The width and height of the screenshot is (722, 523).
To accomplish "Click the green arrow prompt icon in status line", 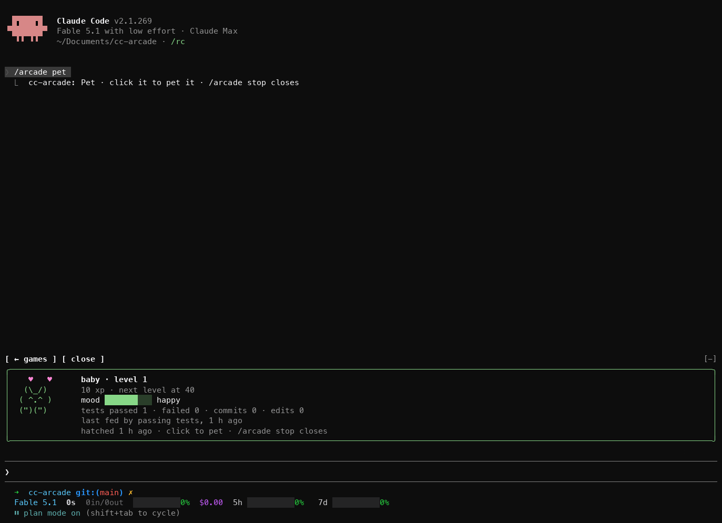I will pyautogui.click(x=17, y=493).
